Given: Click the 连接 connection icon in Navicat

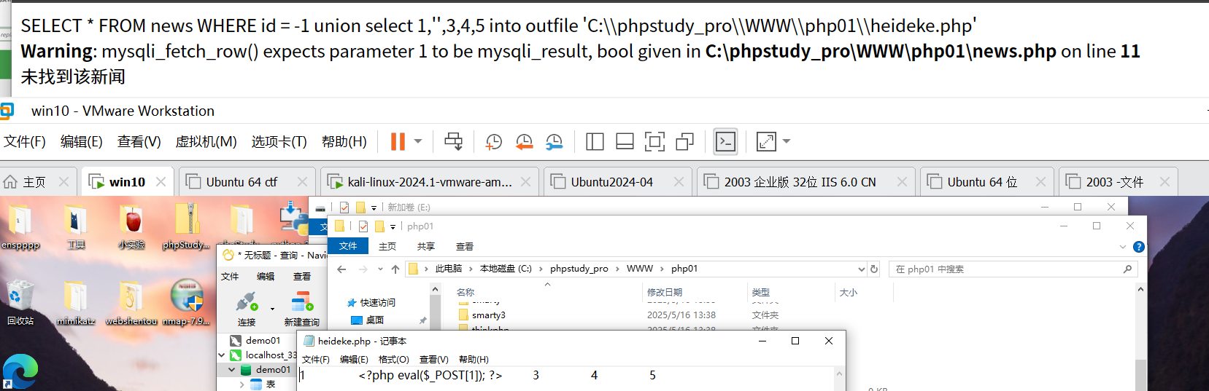Looking at the screenshot, I should pyautogui.click(x=247, y=308).
